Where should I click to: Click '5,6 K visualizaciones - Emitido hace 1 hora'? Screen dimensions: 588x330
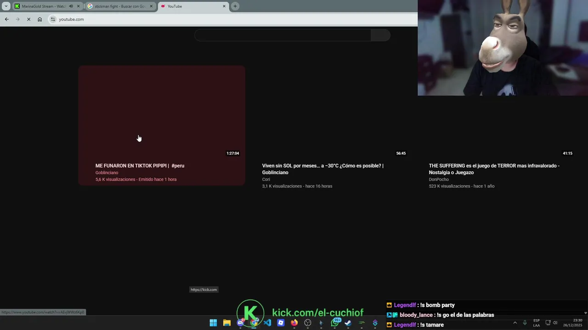pyautogui.click(x=136, y=180)
